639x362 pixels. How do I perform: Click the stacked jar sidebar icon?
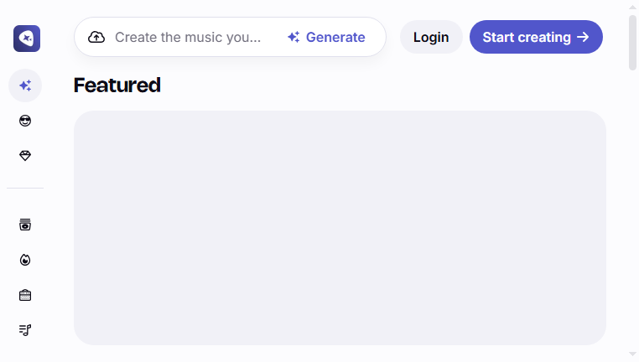tap(25, 225)
